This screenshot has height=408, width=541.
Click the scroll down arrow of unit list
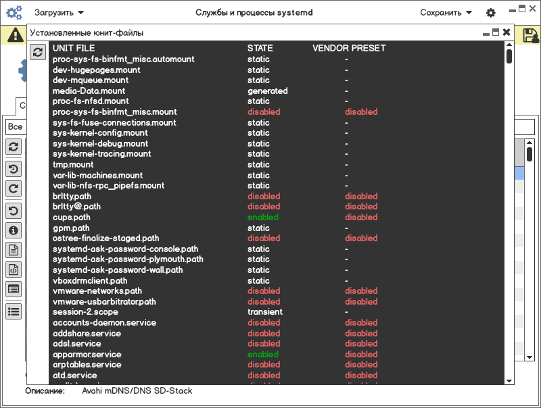click(509, 378)
